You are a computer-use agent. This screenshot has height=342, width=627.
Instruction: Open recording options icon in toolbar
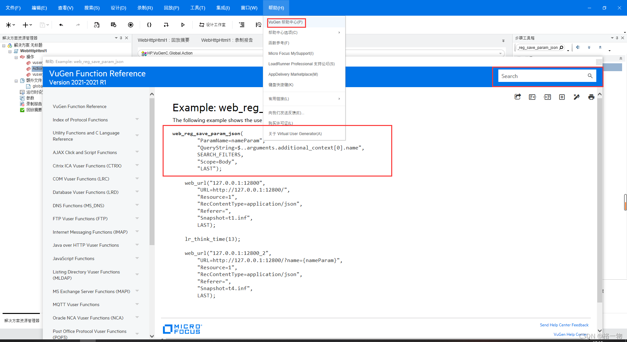coord(114,25)
